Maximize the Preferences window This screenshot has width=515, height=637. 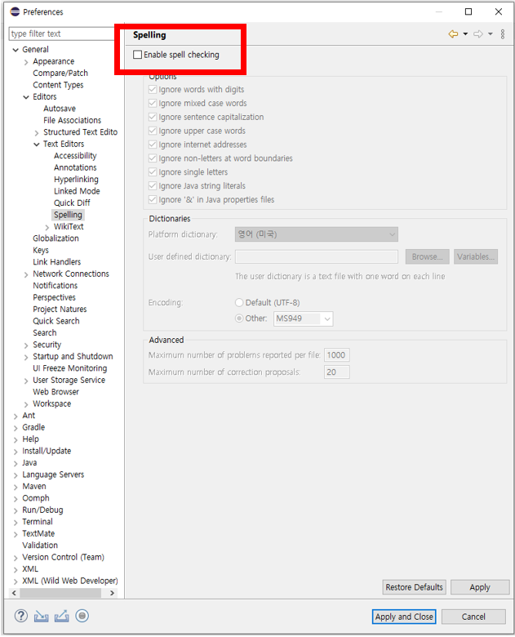(x=468, y=11)
